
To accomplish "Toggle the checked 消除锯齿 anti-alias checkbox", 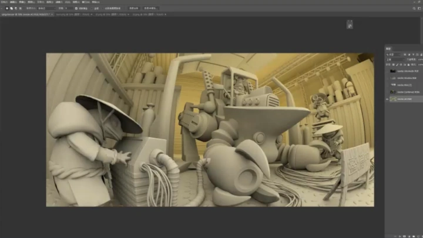I will click(76, 8).
